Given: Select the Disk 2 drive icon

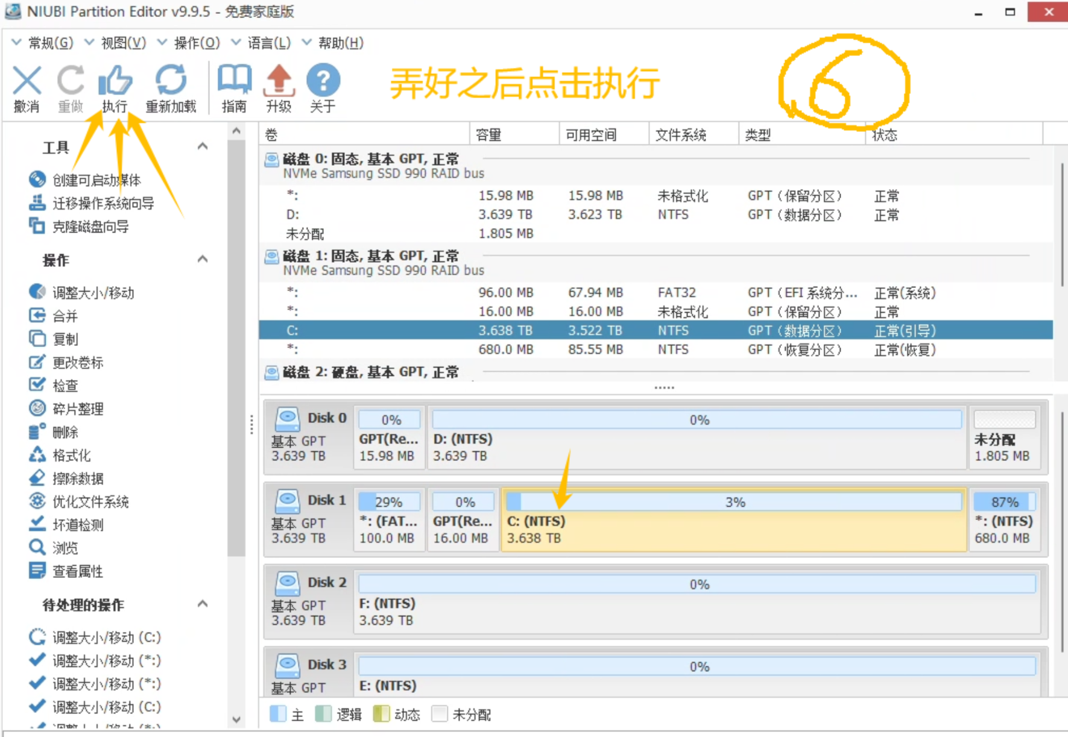Looking at the screenshot, I should (x=288, y=583).
